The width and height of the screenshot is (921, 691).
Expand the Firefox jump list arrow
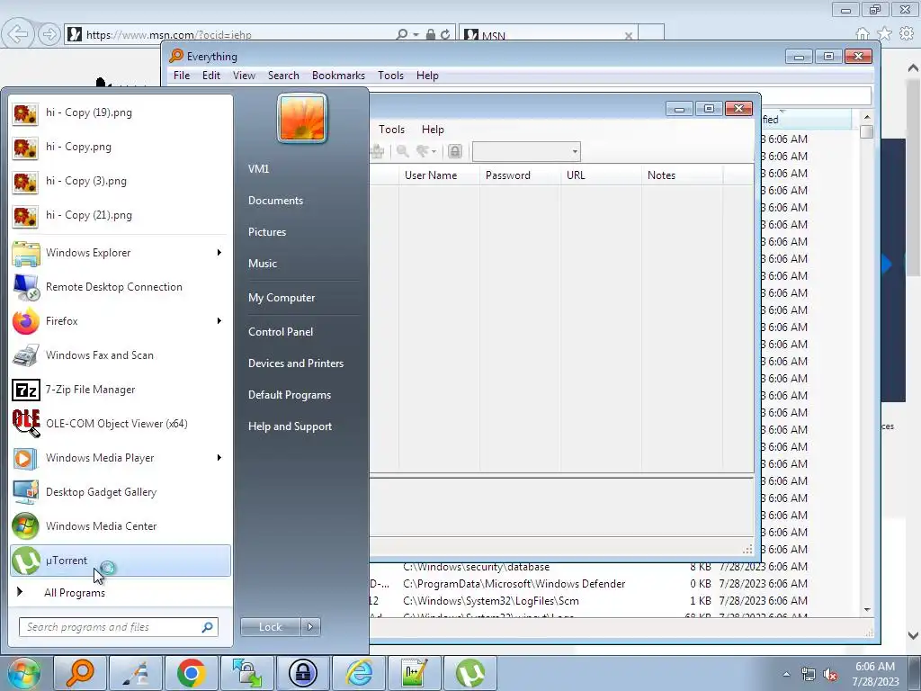(219, 321)
